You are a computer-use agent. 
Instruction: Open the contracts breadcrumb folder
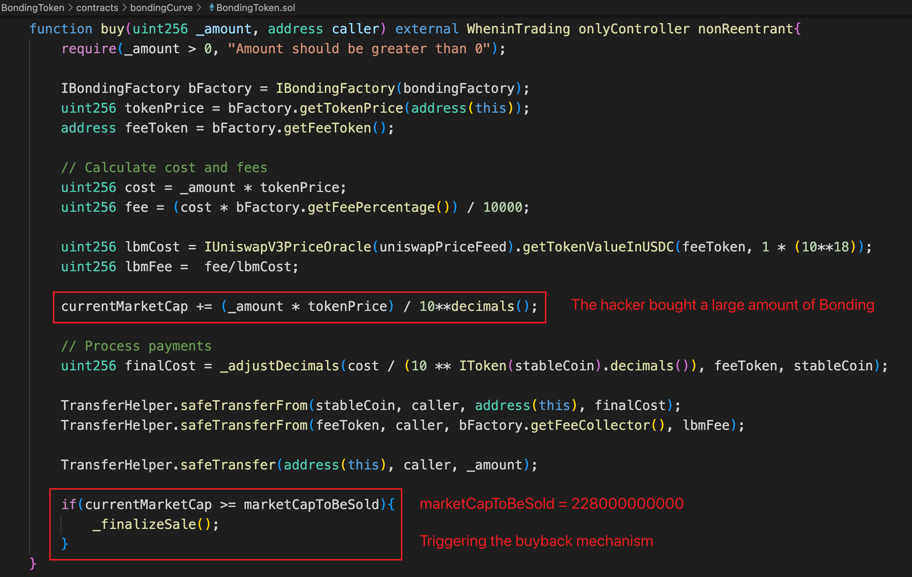pyautogui.click(x=97, y=8)
